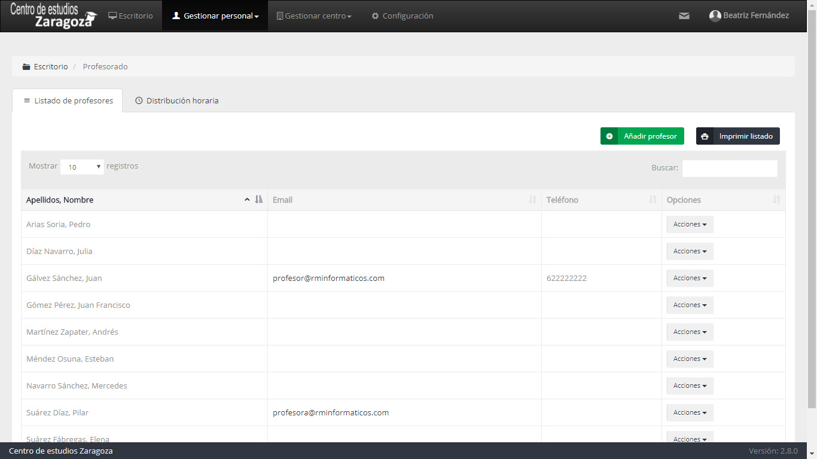Open the Gestionar centro dropdown menu
The image size is (817, 459).
coord(314,16)
